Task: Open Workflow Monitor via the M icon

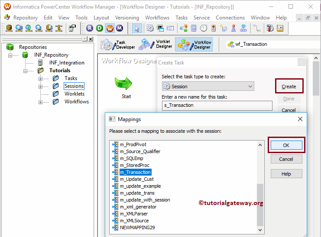Action: [x=120, y=28]
